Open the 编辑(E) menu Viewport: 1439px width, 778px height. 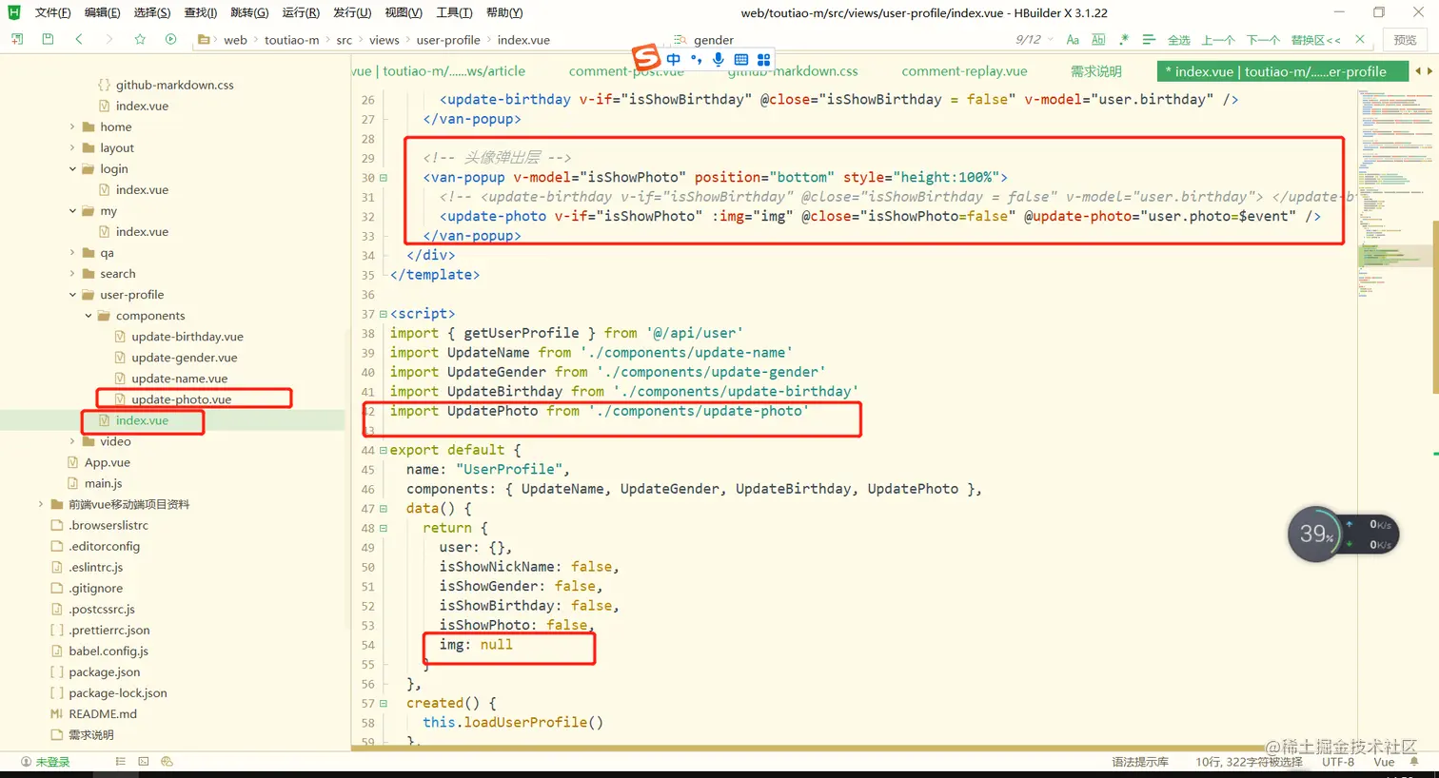(102, 12)
